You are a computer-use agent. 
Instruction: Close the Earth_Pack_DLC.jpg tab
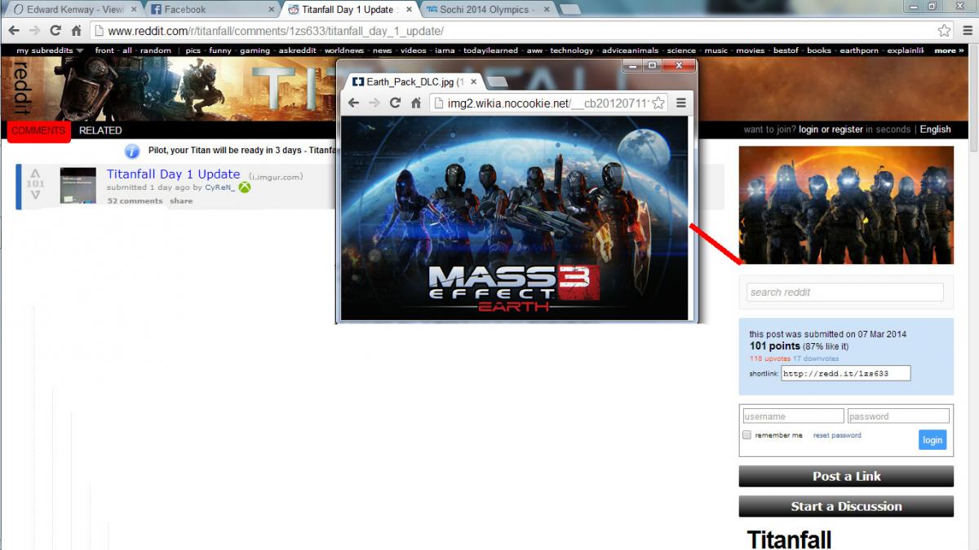[x=474, y=82]
